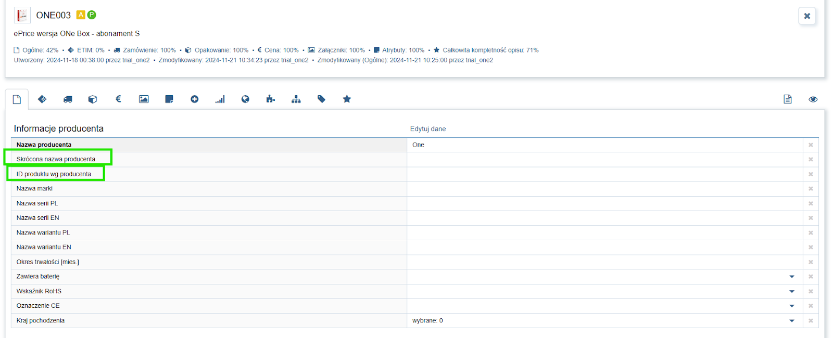Clear the Zawiera baterię selection
Screen dimensions: 833x338
coord(811,277)
